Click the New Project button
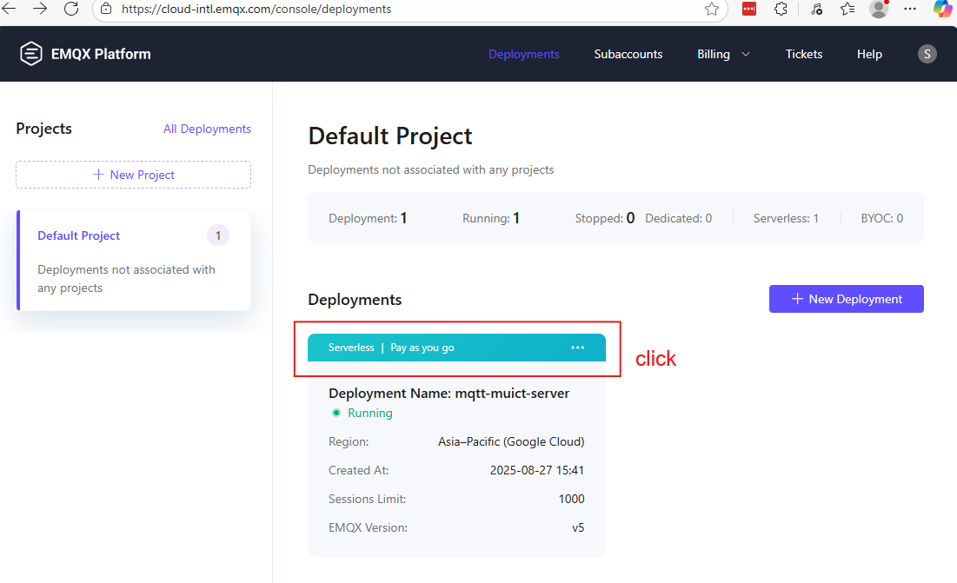 click(x=133, y=175)
